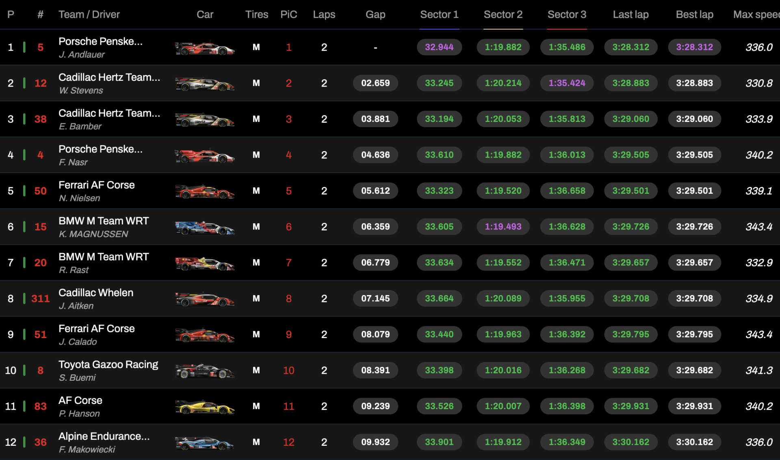Image resolution: width=780 pixels, height=460 pixels.
Task: Click the #12 Cadillac Hertz car image
Action: tap(205, 84)
